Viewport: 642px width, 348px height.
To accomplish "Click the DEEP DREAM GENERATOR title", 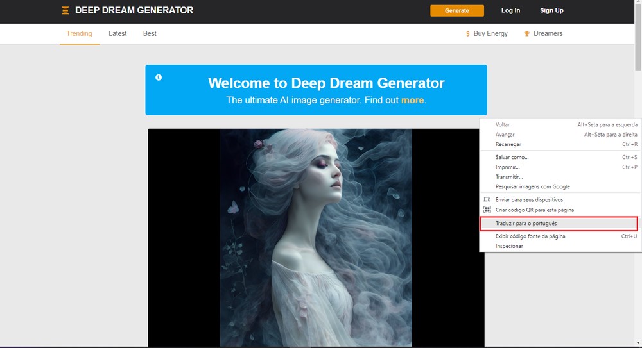I will click(134, 11).
